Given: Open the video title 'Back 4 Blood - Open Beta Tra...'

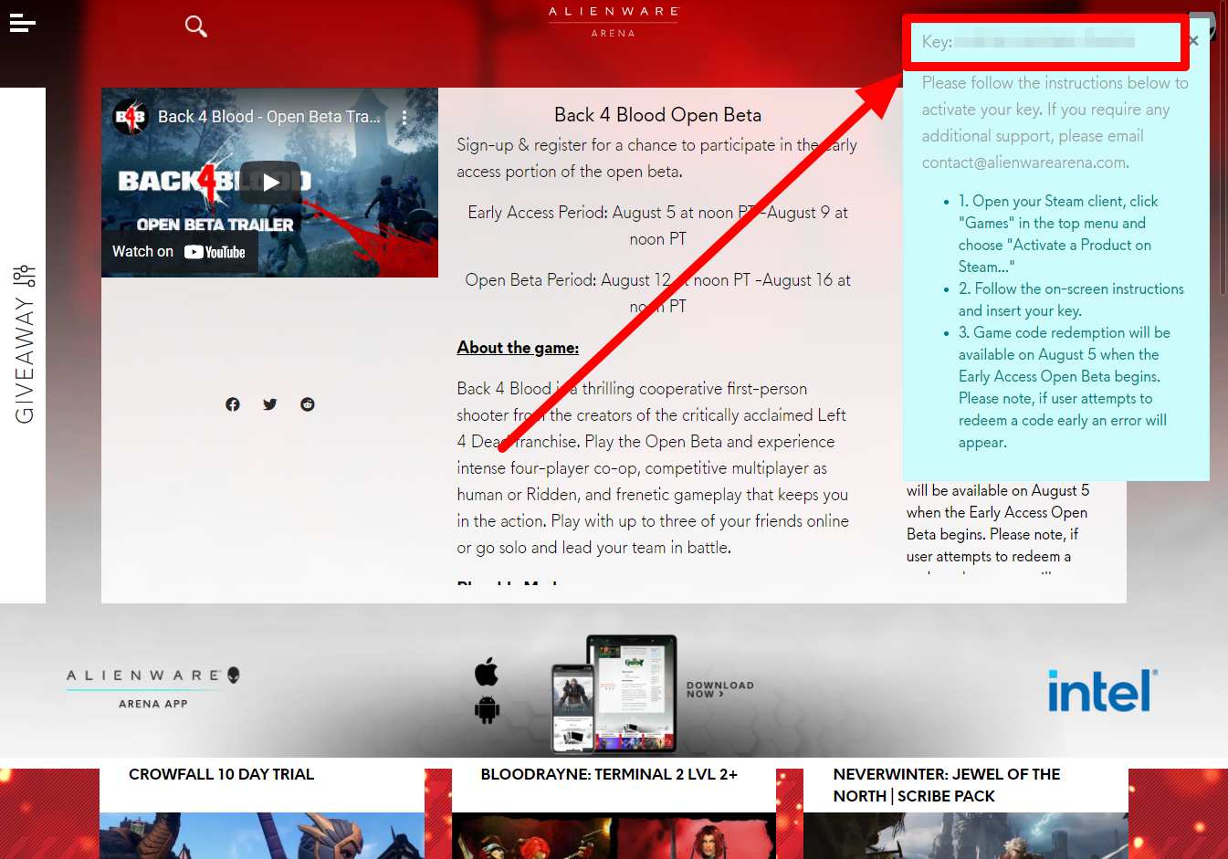Looking at the screenshot, I should pyautogui.click(x=268, y=117).
